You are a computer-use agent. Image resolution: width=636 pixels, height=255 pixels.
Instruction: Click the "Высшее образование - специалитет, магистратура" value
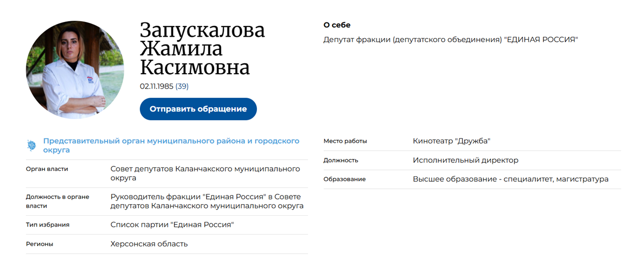[x=510, y=179]
